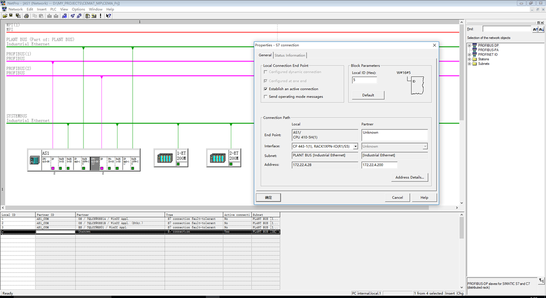Click the Local ID hex input field
Screen dimensions: 546x298
(364, 80)
